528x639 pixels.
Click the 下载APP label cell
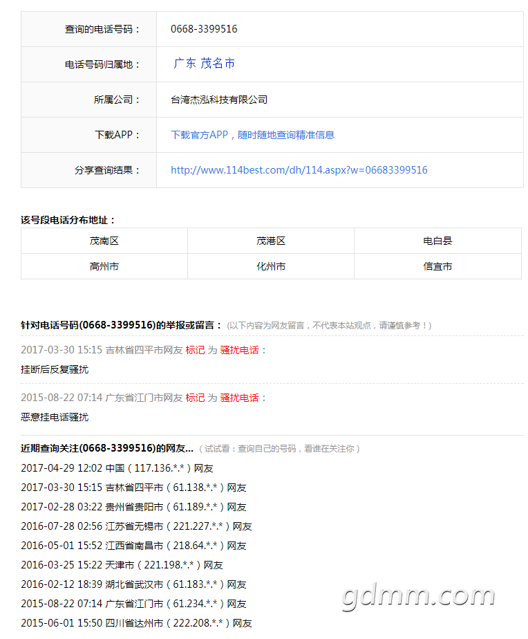[x=89, y=135]
